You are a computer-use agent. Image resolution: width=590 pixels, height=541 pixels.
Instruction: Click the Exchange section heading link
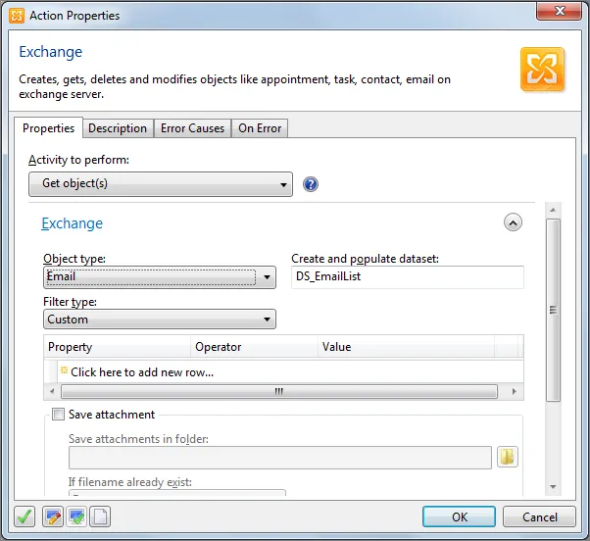pos(72,223)
